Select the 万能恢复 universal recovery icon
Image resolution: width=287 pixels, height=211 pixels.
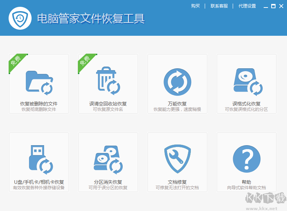click(x=177, y=82)
